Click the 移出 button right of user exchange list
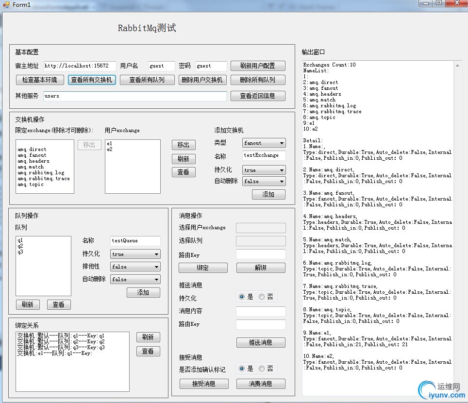 pos(184,145)
